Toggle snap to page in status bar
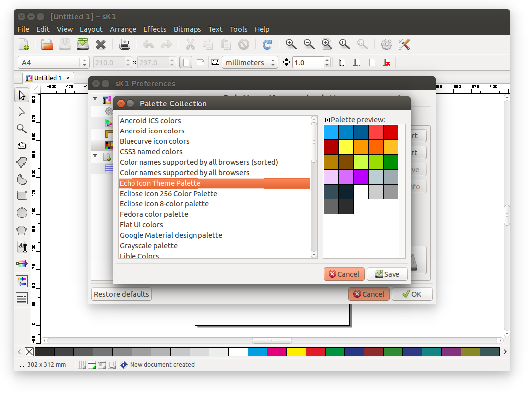The image size is (528, 393). click(x=112, y=365)
